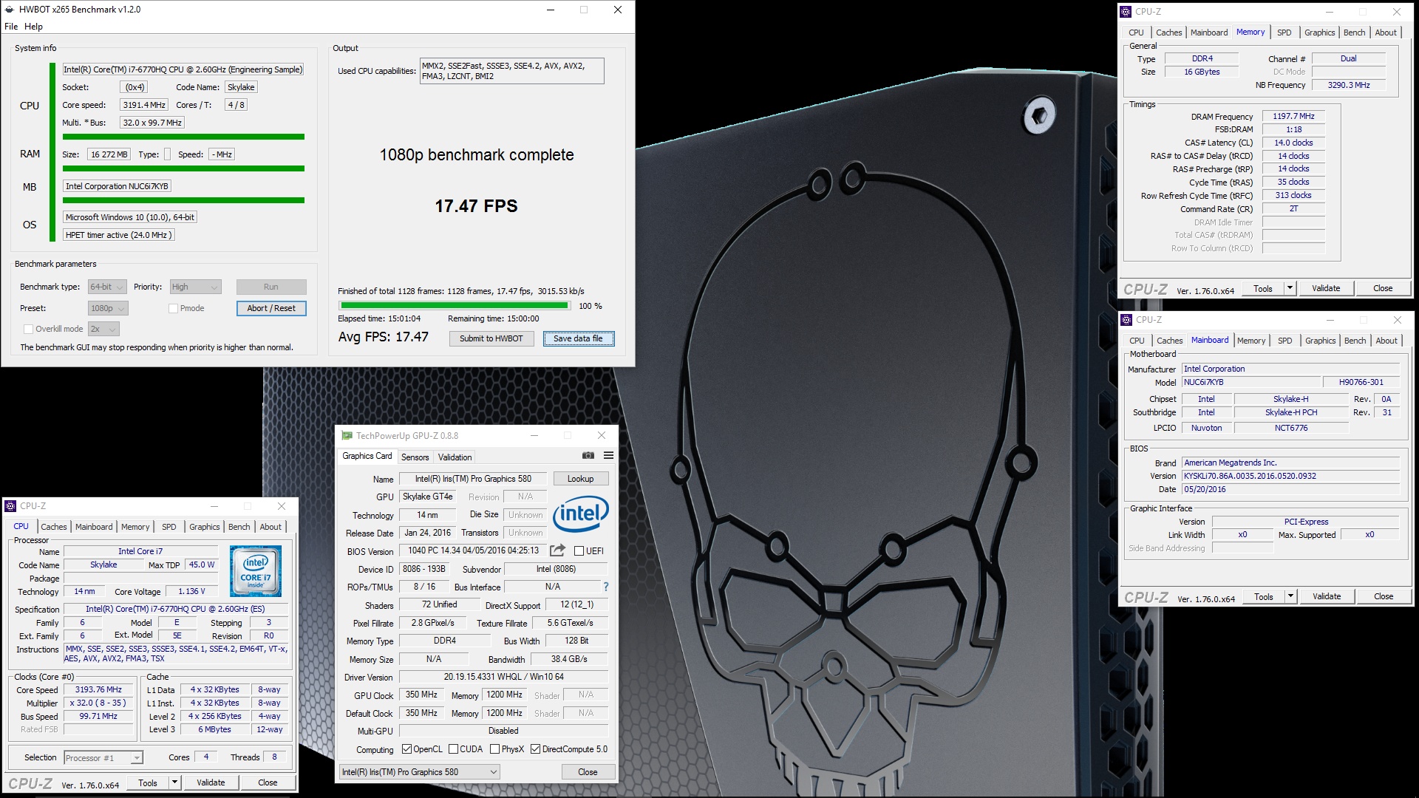Switch to the Sensors tab in GPU-Z
This screenshot has height=798, width=1419.
pos(415,457)
